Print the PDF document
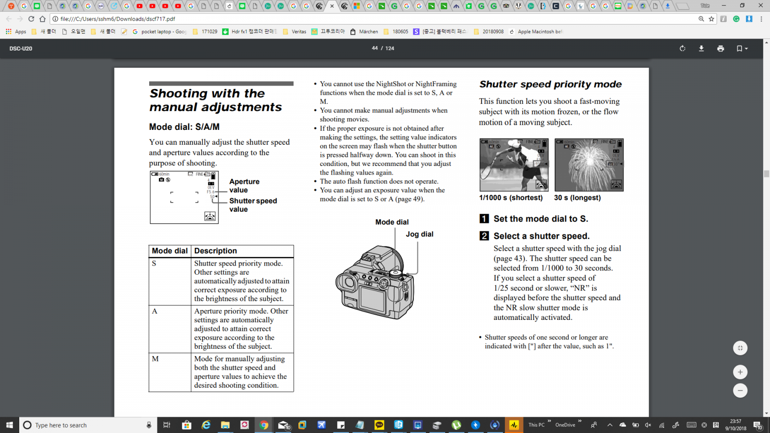The height and width of the screenshot is (433, 770). point(720,49)
